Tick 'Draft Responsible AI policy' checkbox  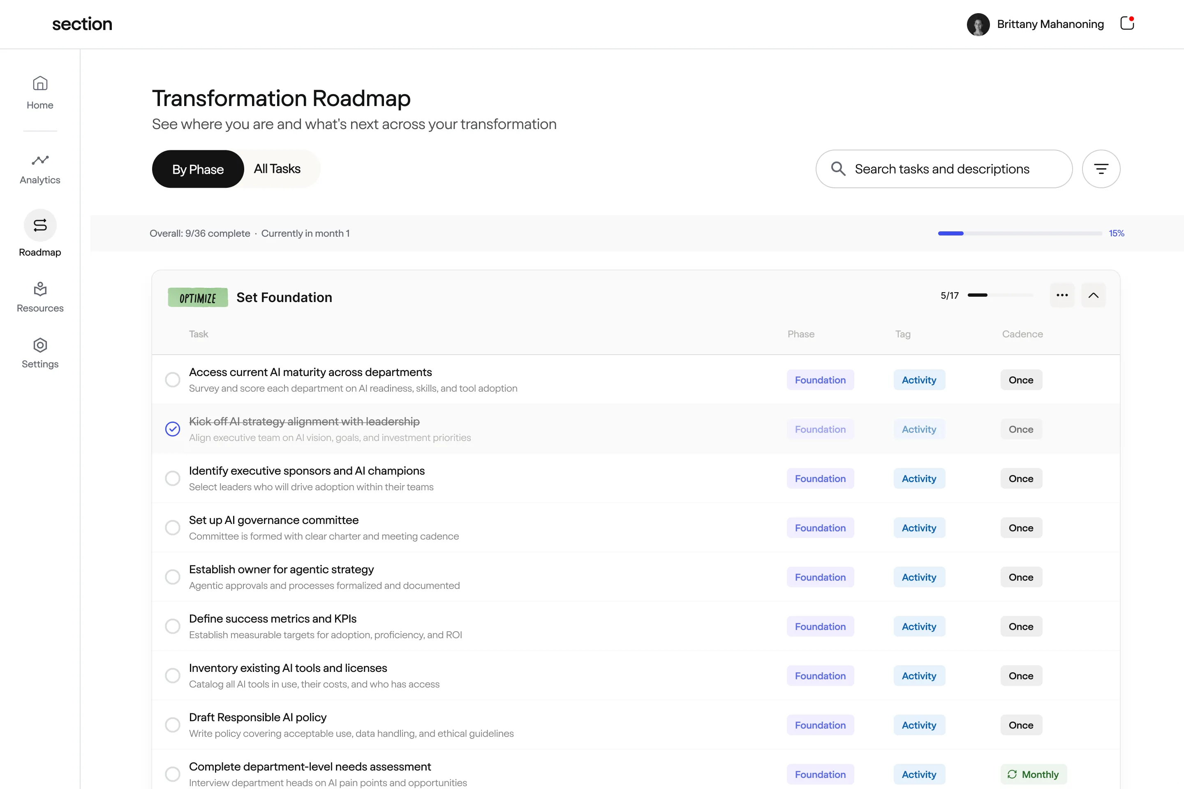tap(173, 725)
